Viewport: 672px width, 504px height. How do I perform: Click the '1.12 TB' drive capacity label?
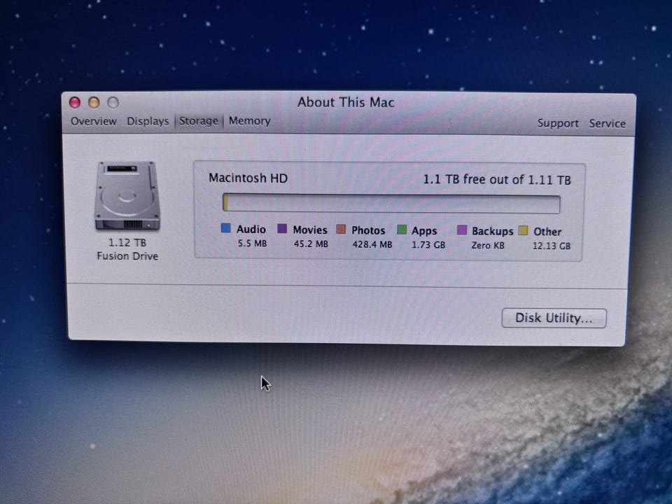(x=127, y=243)
